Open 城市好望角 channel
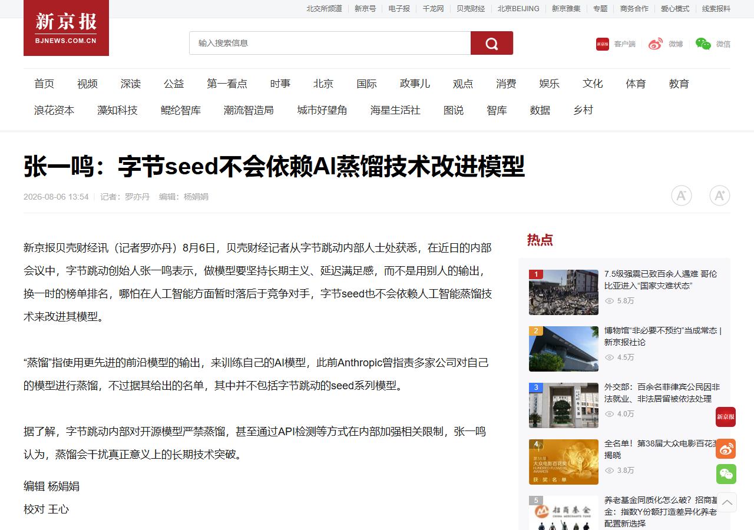This screenshot has height=530, width=754. point(322,110)
